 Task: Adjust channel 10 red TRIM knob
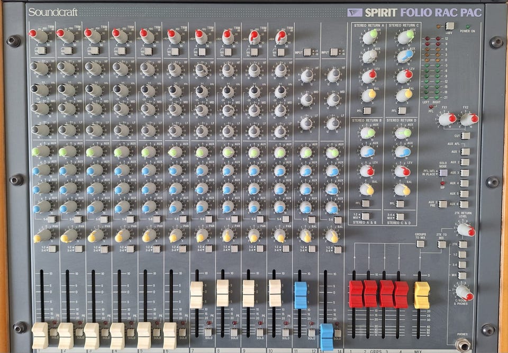click(x=281, y=38)
